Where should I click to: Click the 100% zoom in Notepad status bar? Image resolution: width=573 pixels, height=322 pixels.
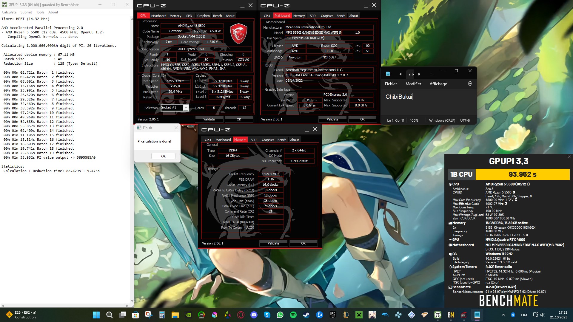(x=414, y=120)
